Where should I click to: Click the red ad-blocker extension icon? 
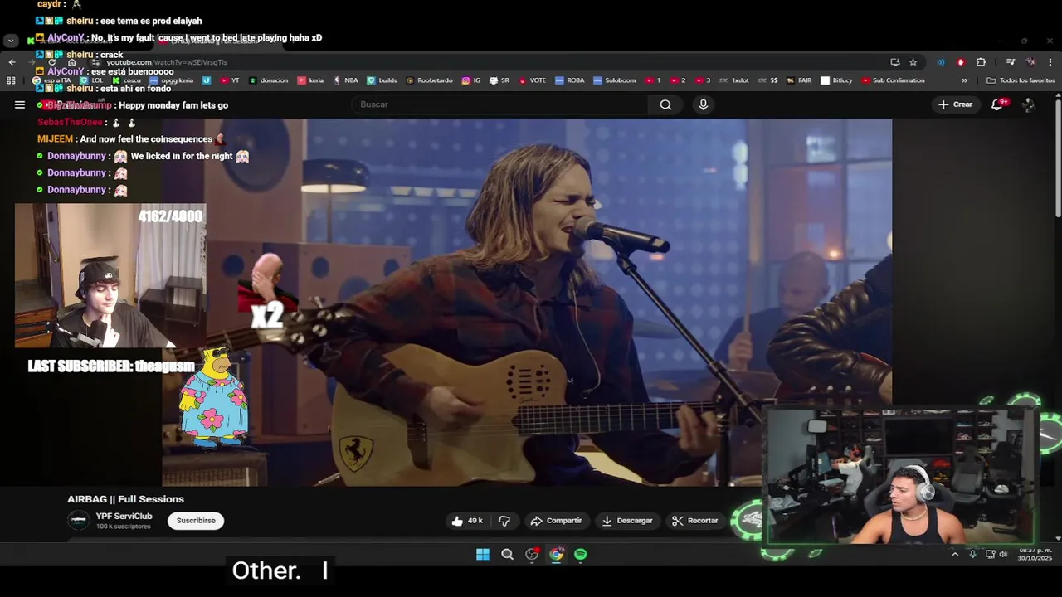(x=961, y=62)
